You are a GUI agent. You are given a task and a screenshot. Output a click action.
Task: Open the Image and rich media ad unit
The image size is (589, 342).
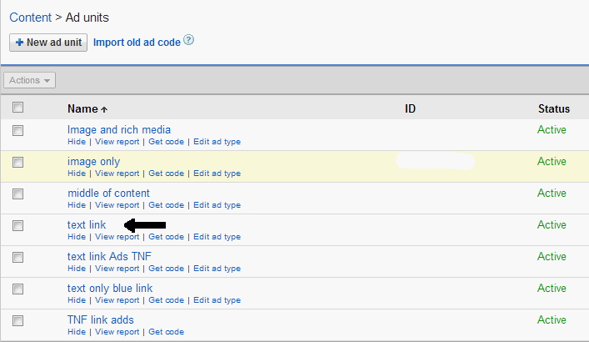pos(119,130)
